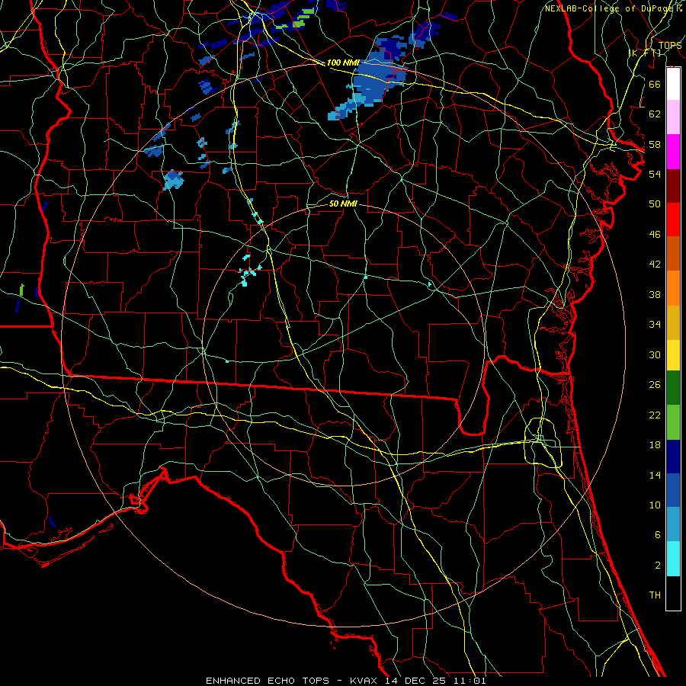The height and width of the screenshot is (686, 686).
Task: Click the '18' legend value
Action: 655,445
